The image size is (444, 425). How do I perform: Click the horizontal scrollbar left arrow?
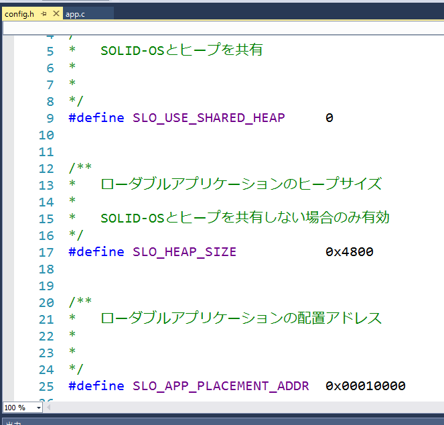point(49,408)
